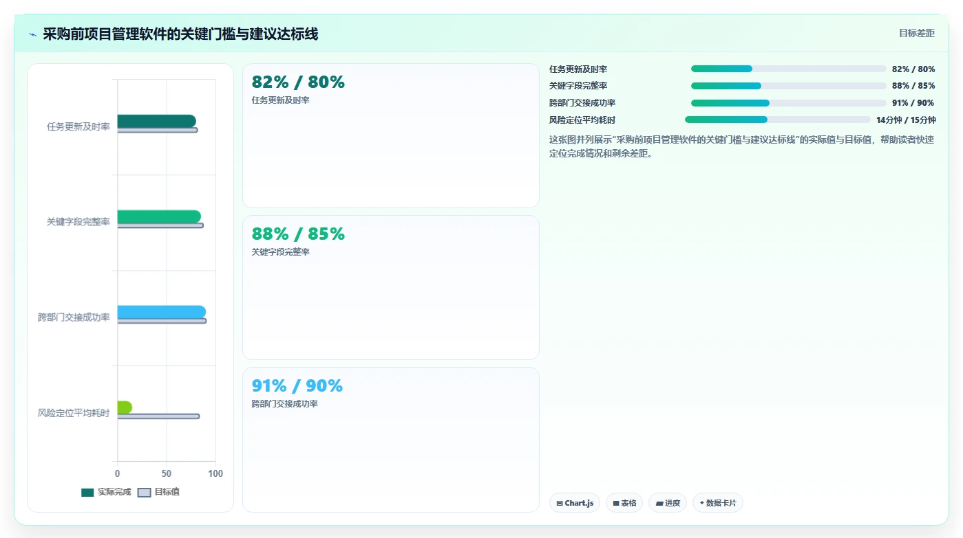The width and height of the screenshot is (963, 538).
Task: Select the 数据卡片 tag
Action: click(718, 503)
